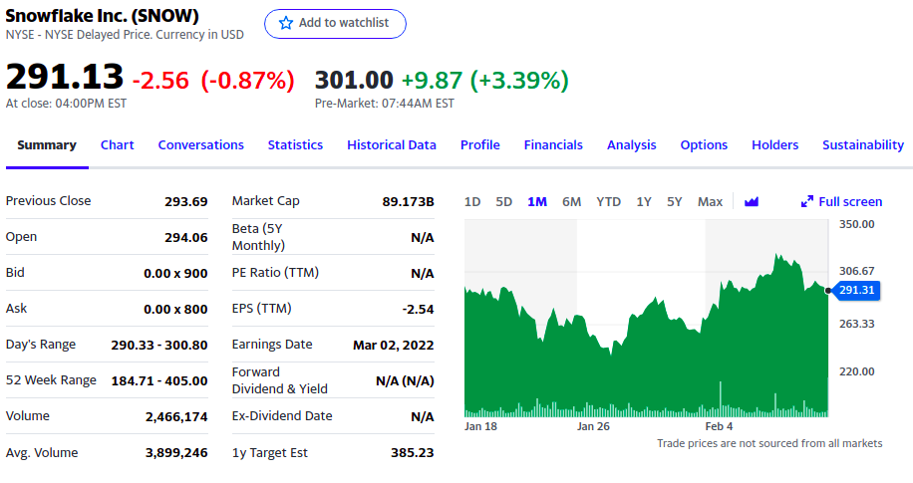Click the Beta (5Y Monthly) label
The image size is (913, 483).
[258, 237]
